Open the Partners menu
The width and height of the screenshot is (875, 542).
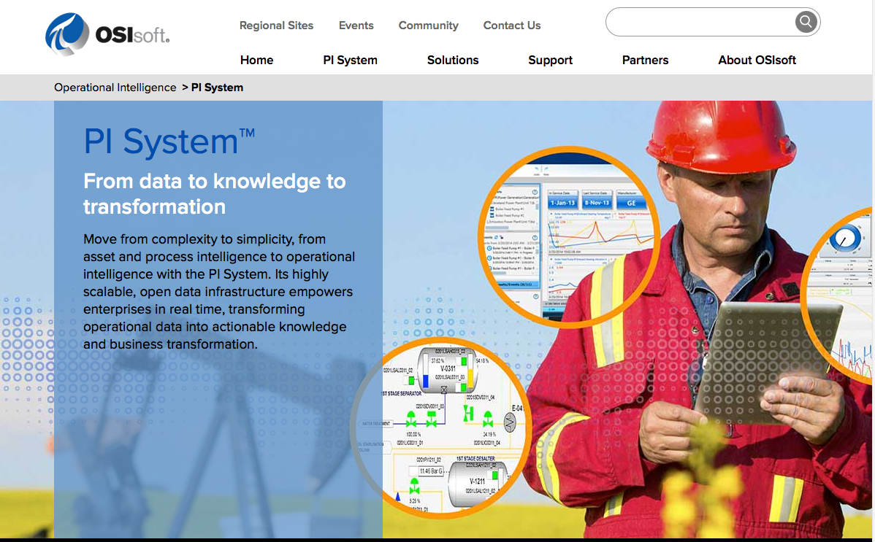tap(645, 61)
